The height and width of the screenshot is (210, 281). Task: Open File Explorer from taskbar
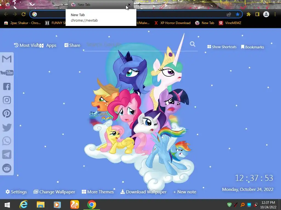coord(41,205)
